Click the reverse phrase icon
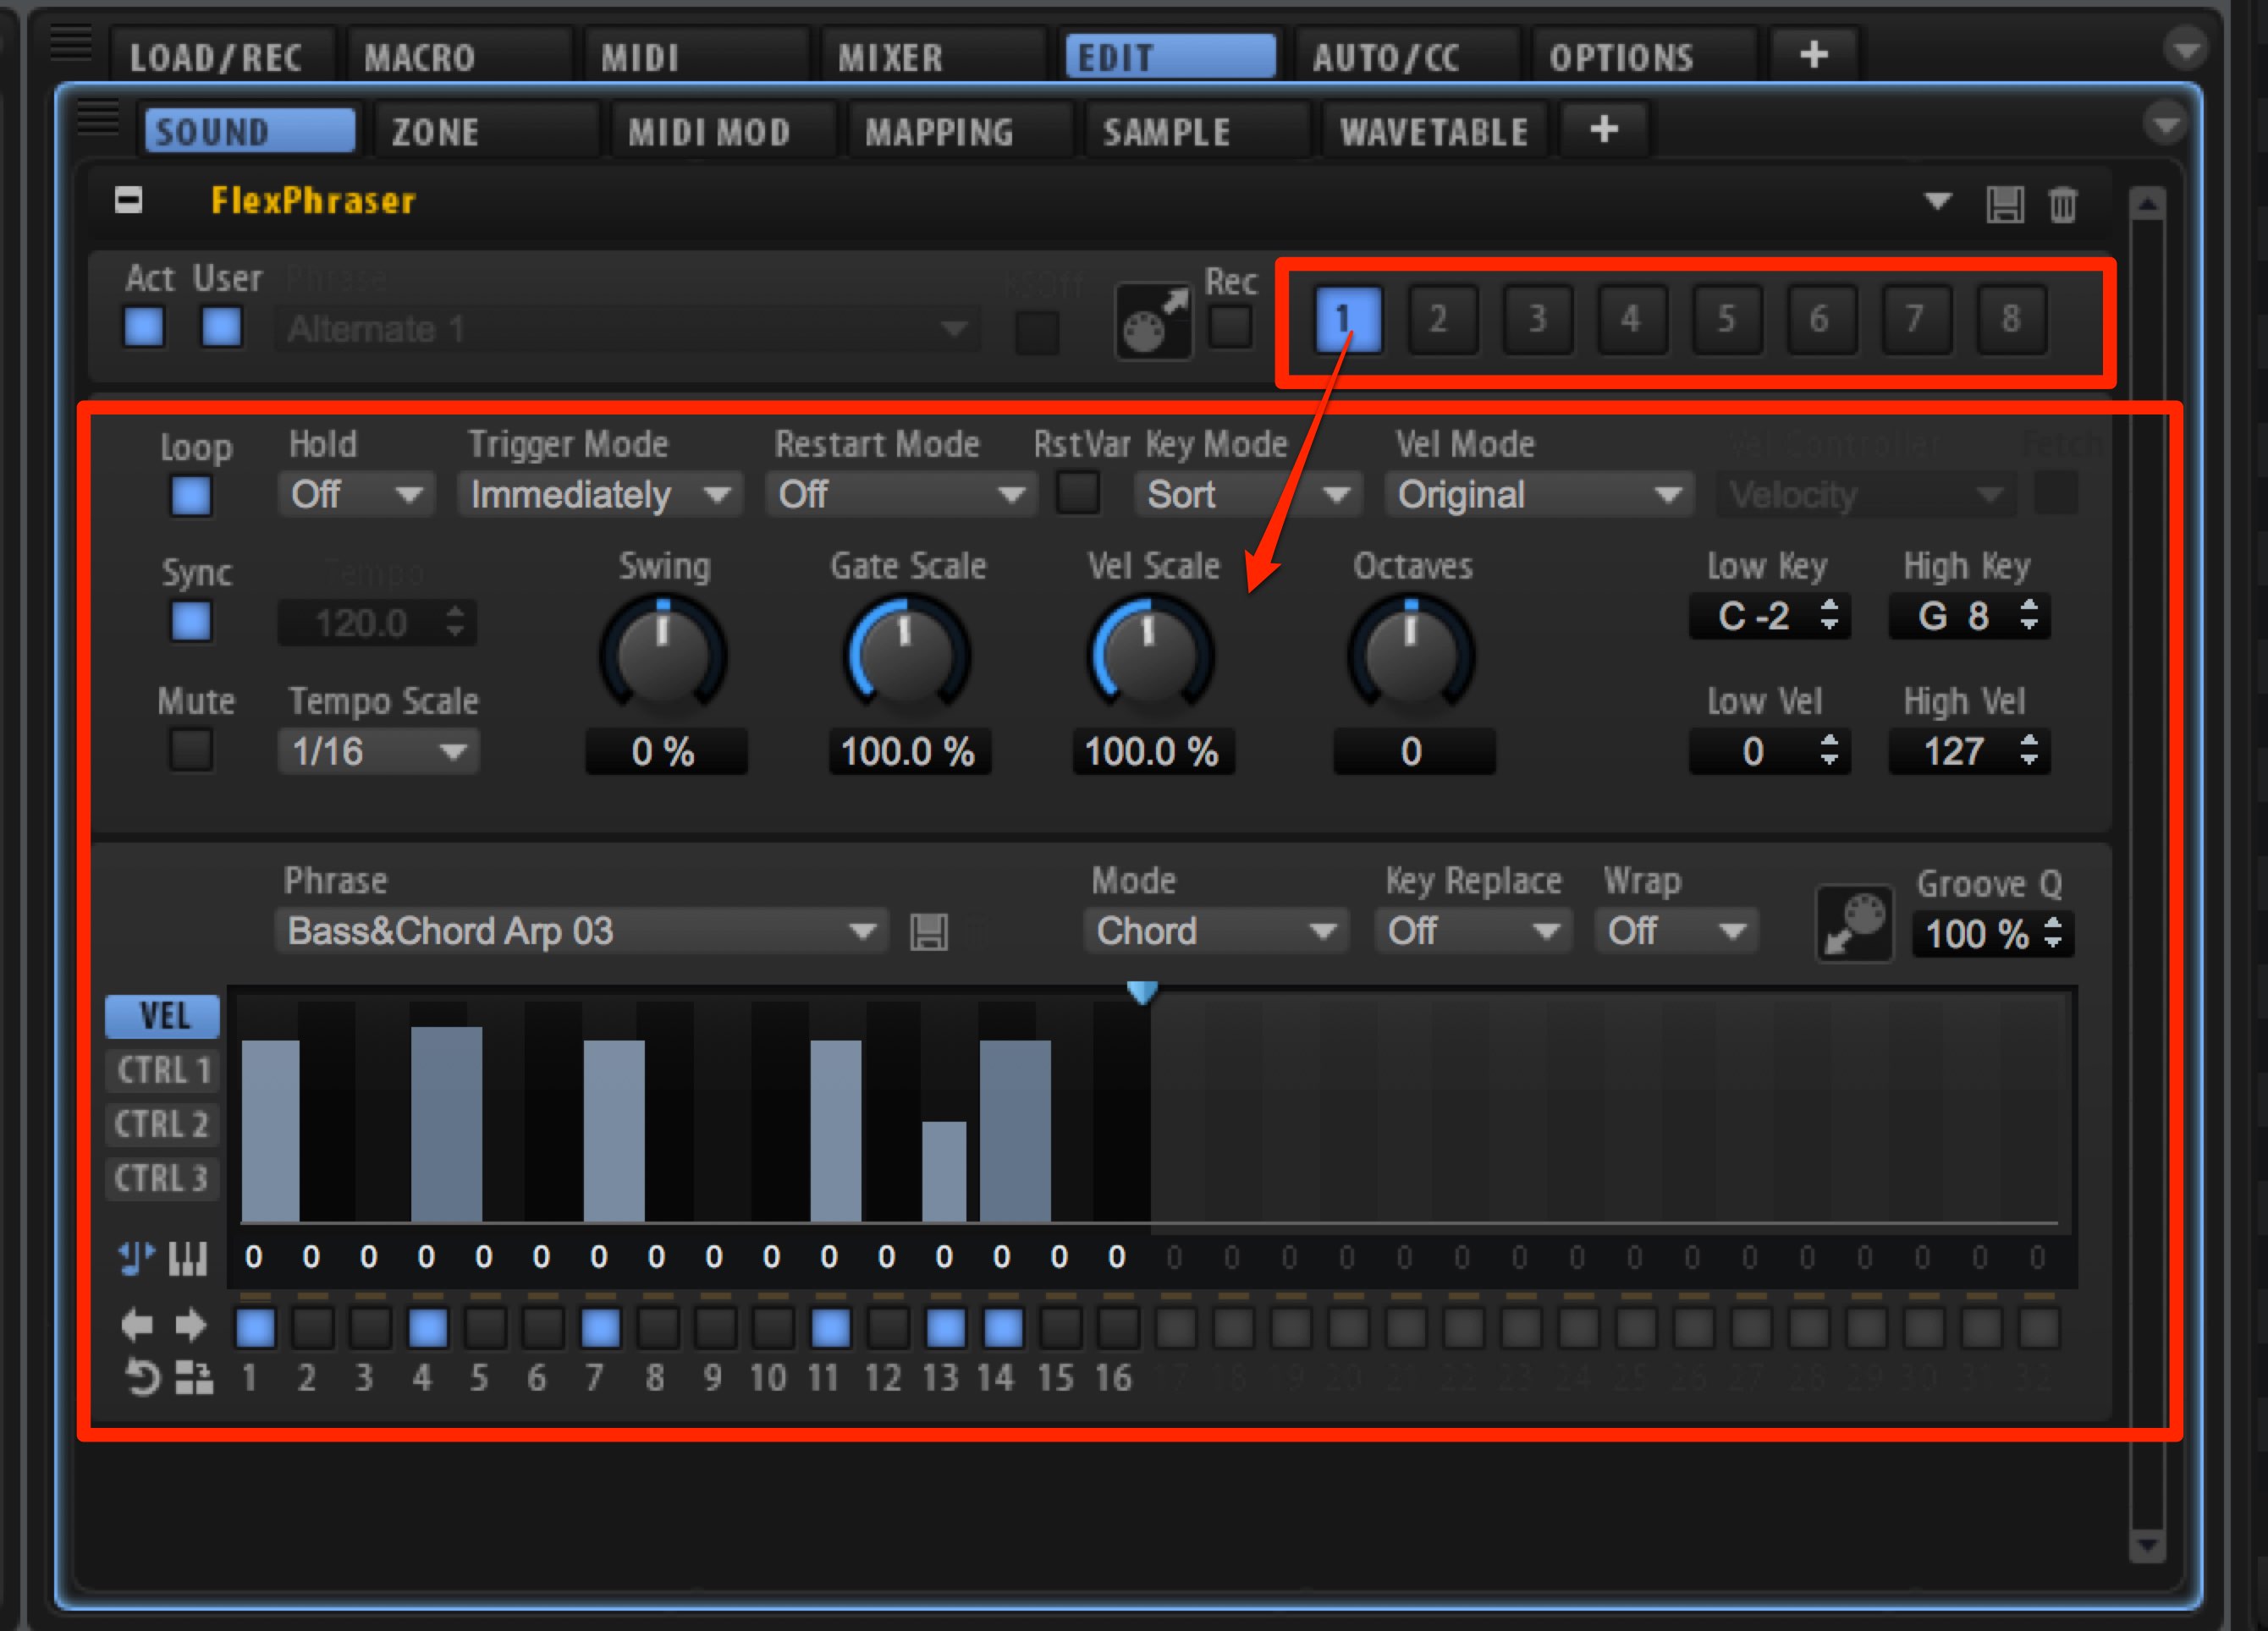Screen dimensions: 2268x1631 [143, 1377]
